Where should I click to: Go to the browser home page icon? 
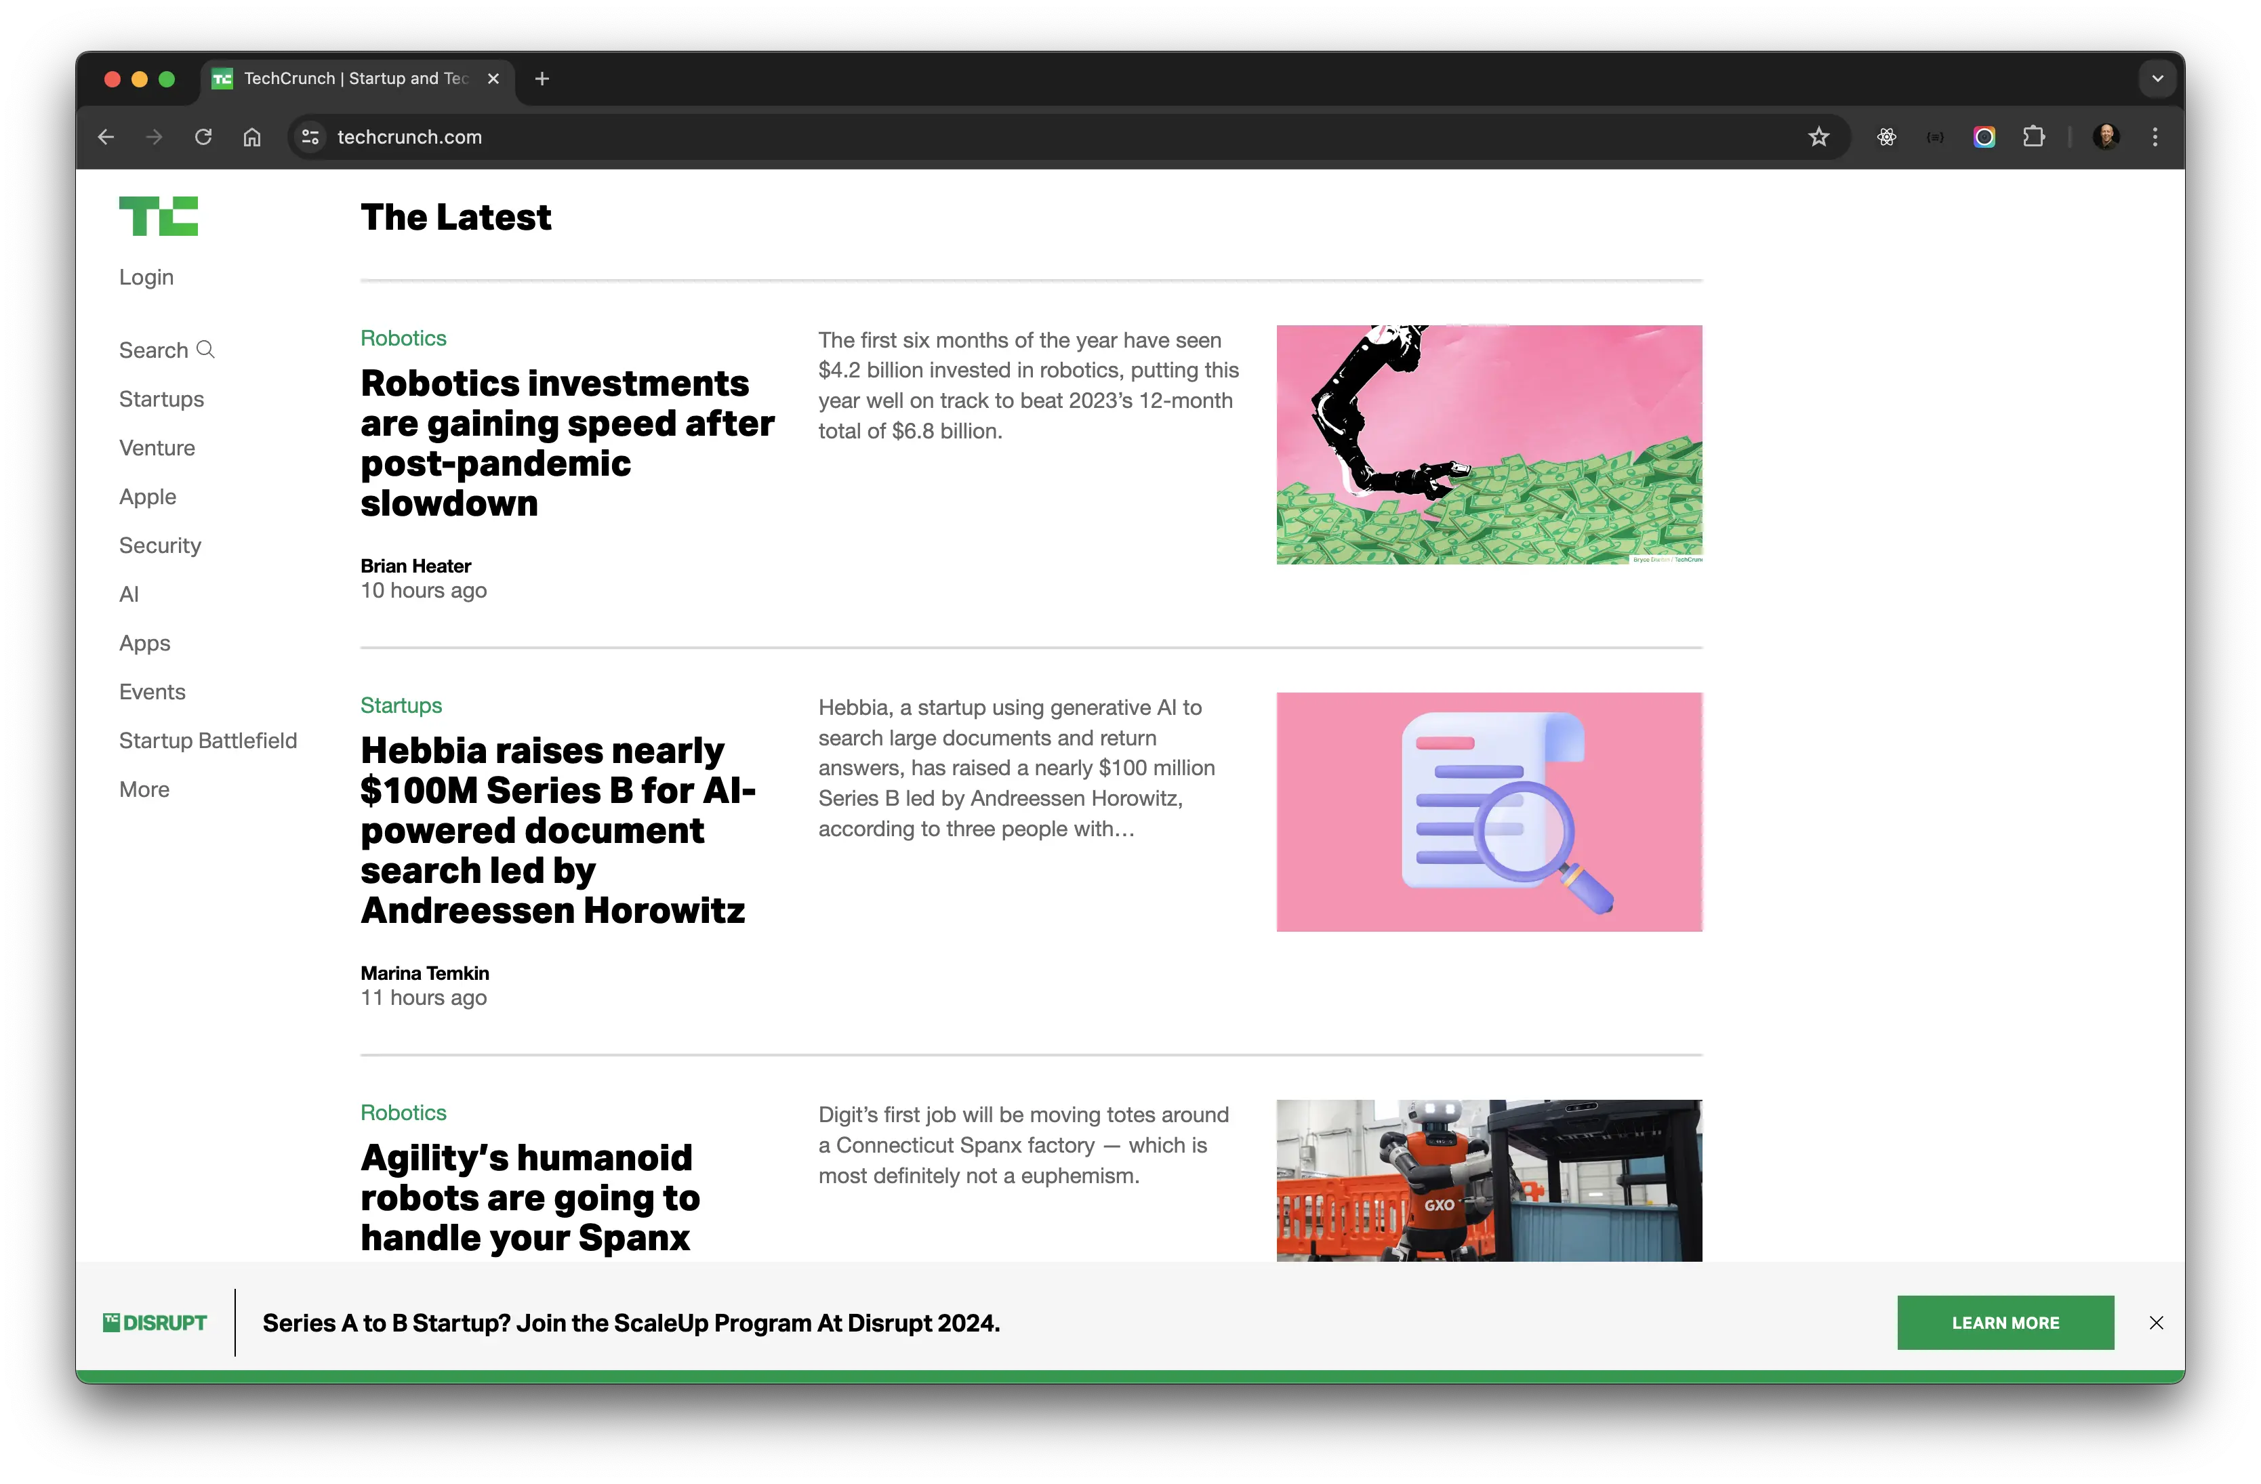[x=251, y=137]
